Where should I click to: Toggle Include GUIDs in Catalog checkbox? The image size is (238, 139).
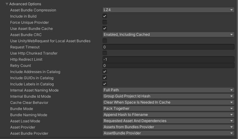(105, 78)
